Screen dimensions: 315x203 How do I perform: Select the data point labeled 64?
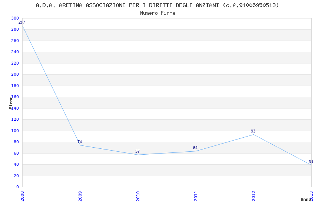195,148
